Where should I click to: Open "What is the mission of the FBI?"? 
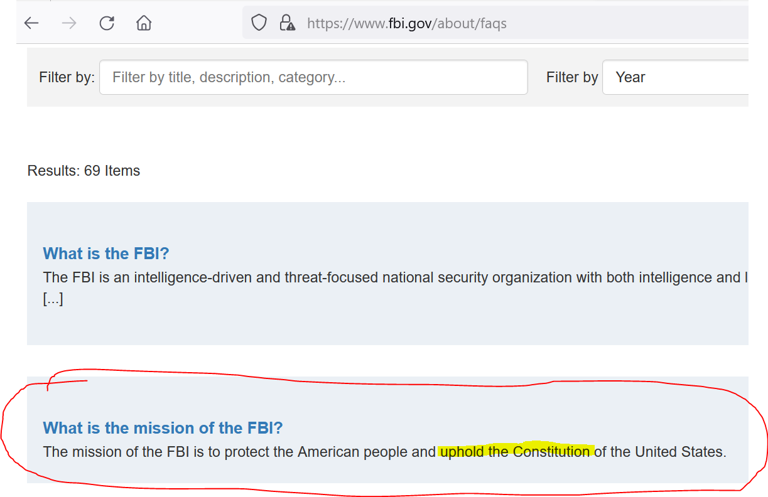[x=163, y=428]
